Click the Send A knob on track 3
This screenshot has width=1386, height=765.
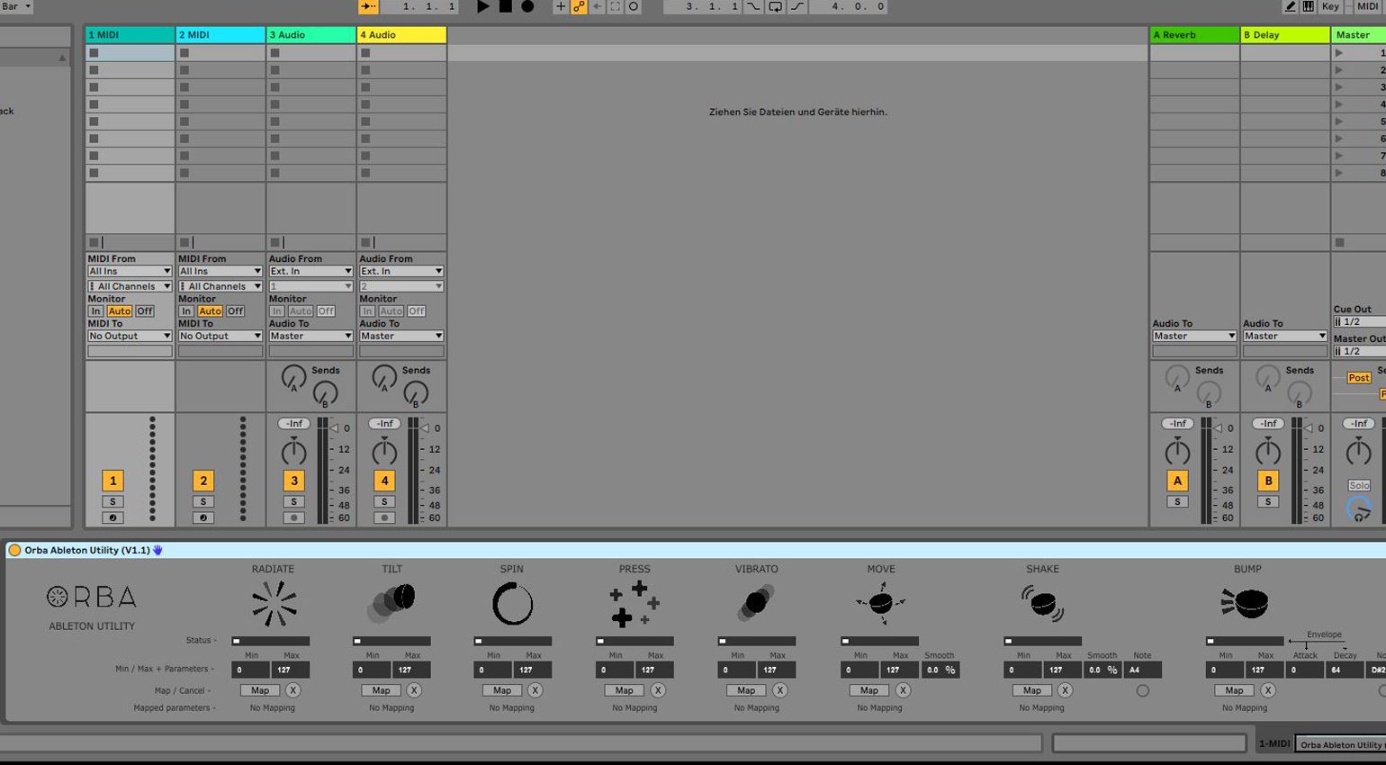(293, 377)
